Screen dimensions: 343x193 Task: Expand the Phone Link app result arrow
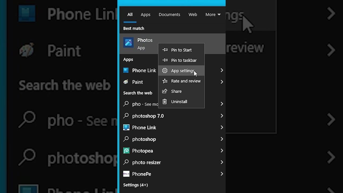click(x=222, y=70)
